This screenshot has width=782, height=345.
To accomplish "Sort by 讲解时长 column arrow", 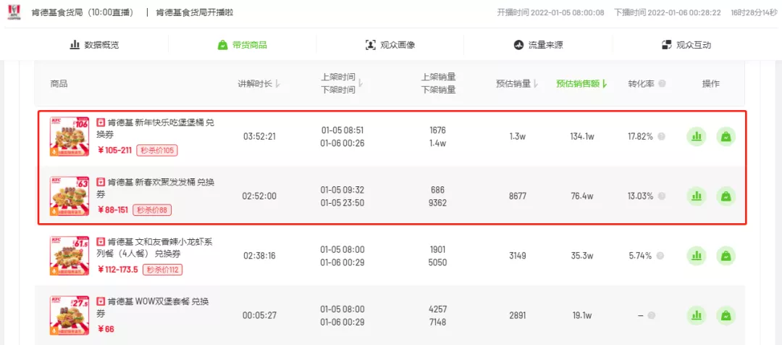I will coord(278,84).
